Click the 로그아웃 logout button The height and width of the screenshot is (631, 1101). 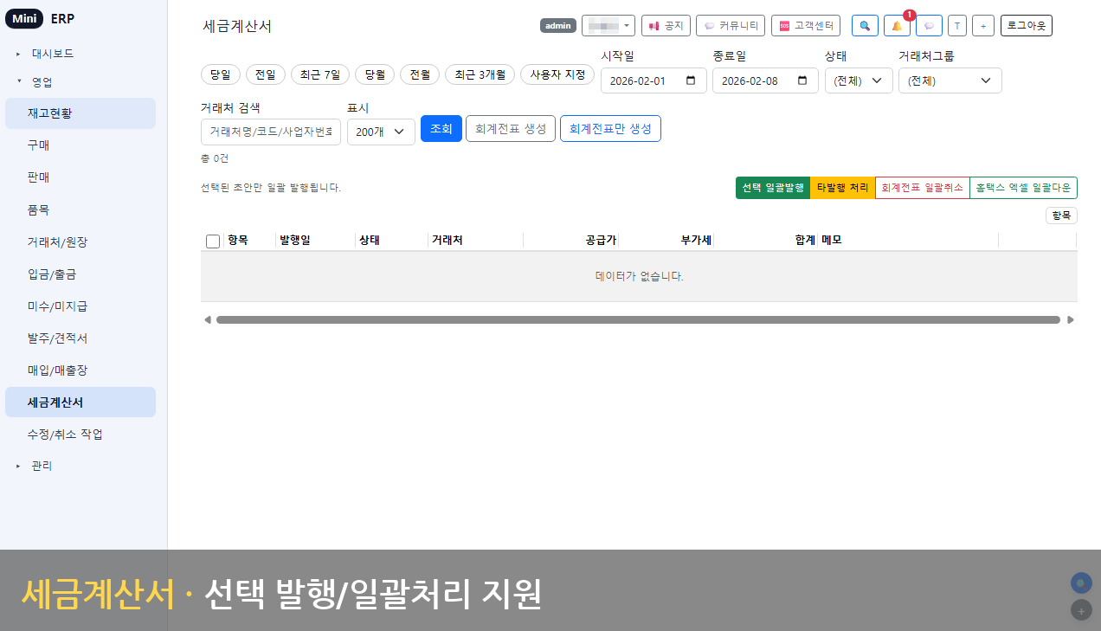pyautogui.click(x=1027, y=26)
